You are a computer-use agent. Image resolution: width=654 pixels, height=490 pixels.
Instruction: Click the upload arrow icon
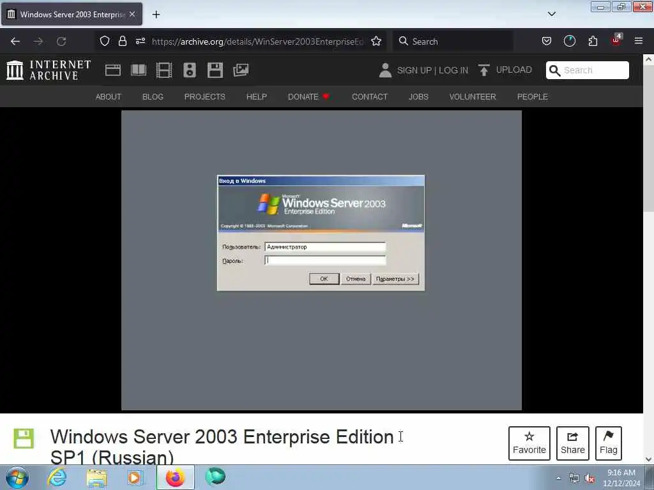pyautogui.click(x=484, y=70)
